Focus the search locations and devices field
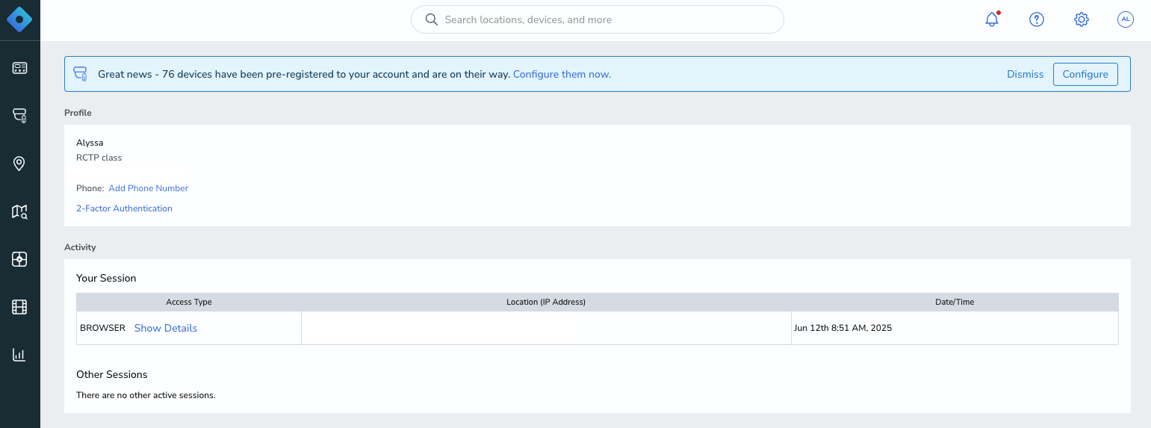The image size is (1151, 428). click(598, 19)
